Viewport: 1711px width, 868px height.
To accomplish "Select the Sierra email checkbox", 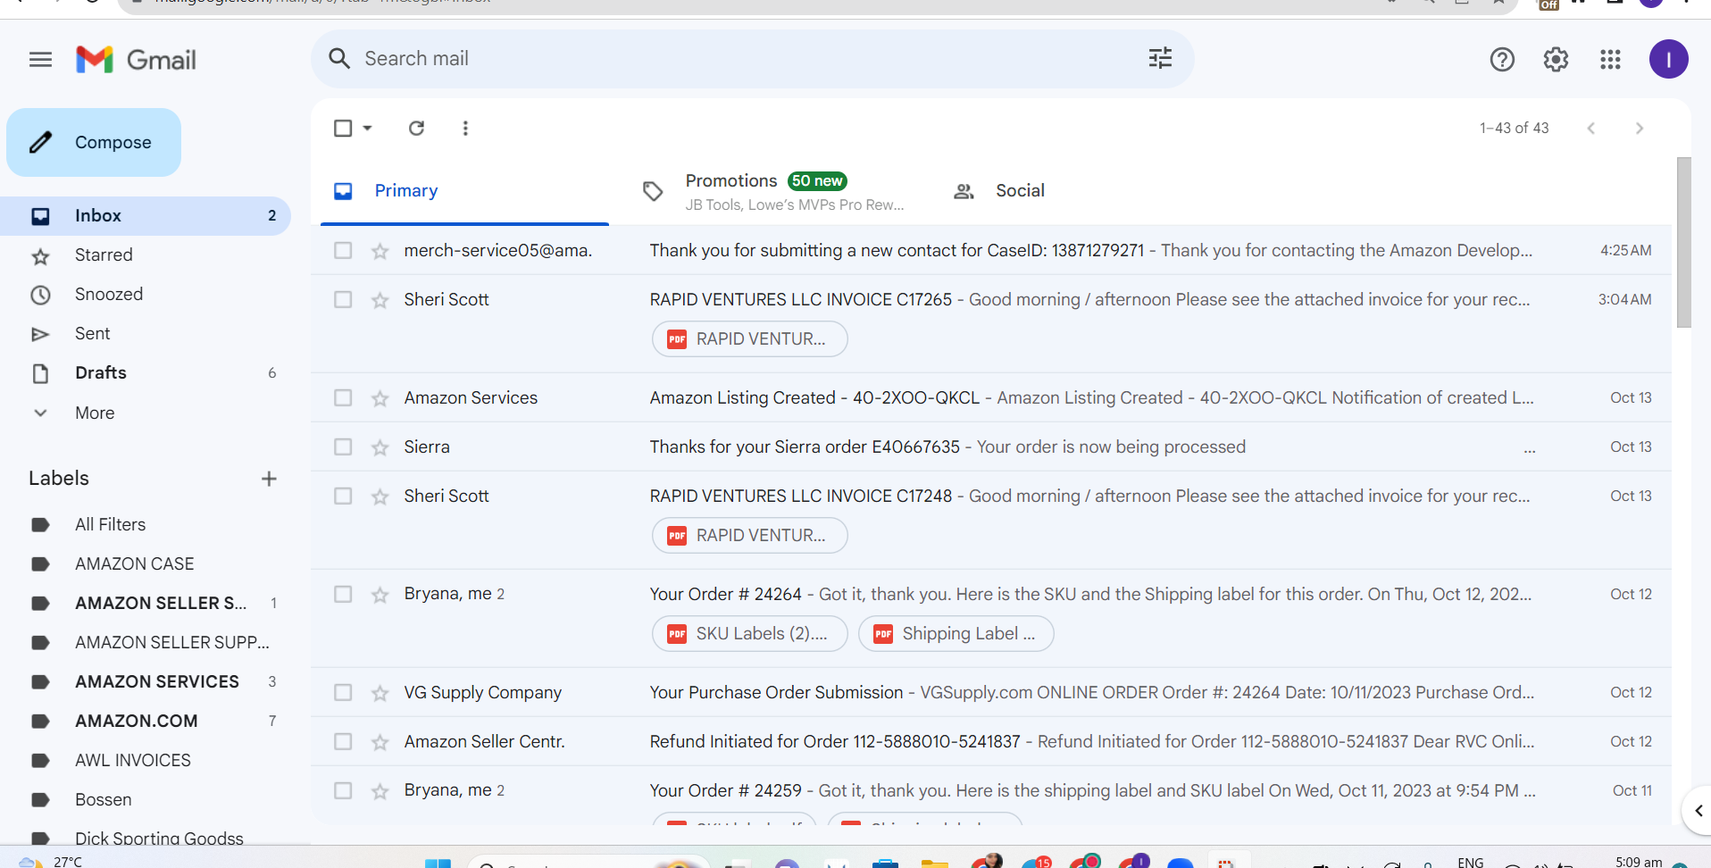I will pos(343,447).
